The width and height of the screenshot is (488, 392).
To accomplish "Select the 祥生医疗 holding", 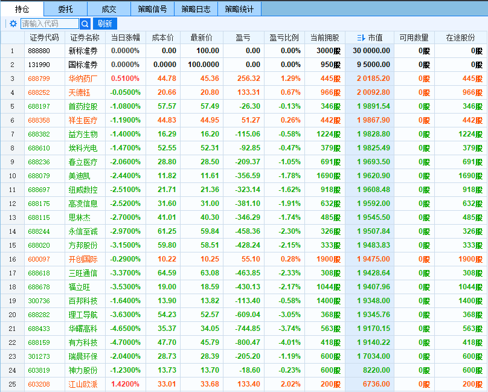I will coord(83,120).
